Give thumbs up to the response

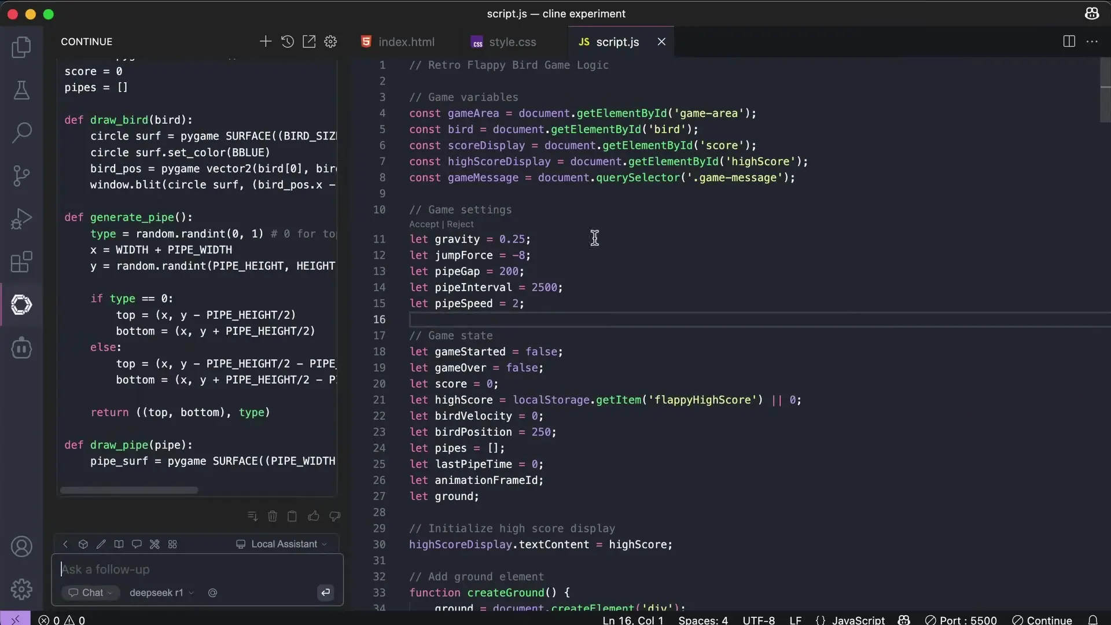point(314,516)
